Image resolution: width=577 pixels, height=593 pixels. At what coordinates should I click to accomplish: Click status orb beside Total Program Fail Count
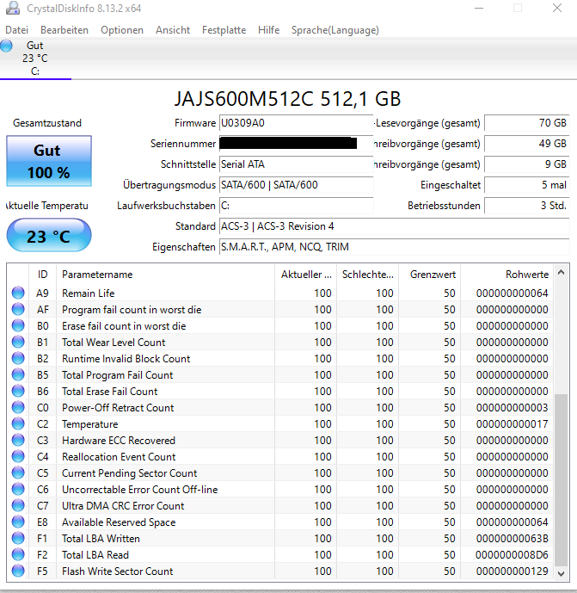click(x=18, y=374)
